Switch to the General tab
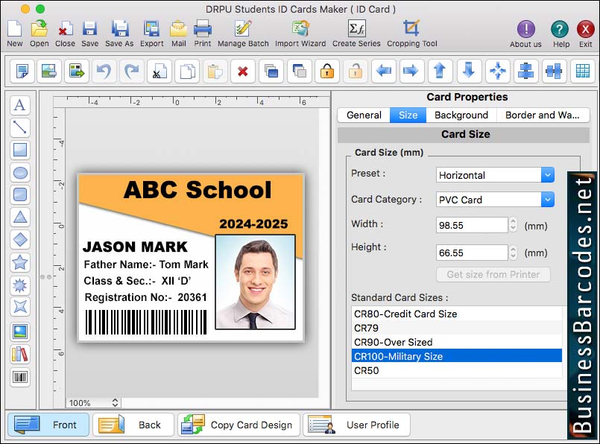600x444 pixels. pyautogui.click(x=364, y=115)
